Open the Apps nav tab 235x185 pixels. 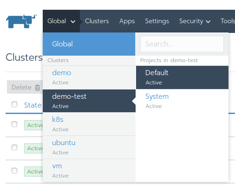[127, 21]
